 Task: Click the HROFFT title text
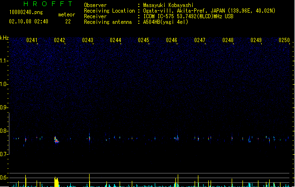tap(48, 4)
